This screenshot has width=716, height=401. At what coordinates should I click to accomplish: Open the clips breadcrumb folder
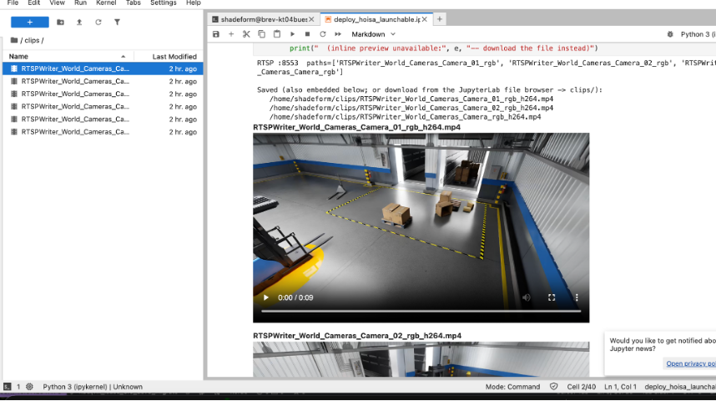point(32,40)
